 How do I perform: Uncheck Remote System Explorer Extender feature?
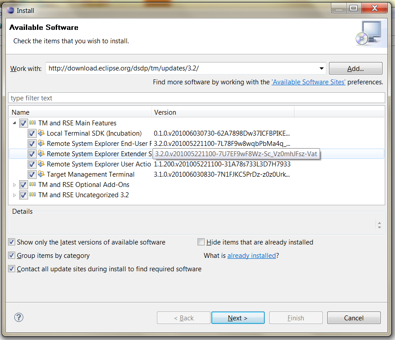coord(32,154)
